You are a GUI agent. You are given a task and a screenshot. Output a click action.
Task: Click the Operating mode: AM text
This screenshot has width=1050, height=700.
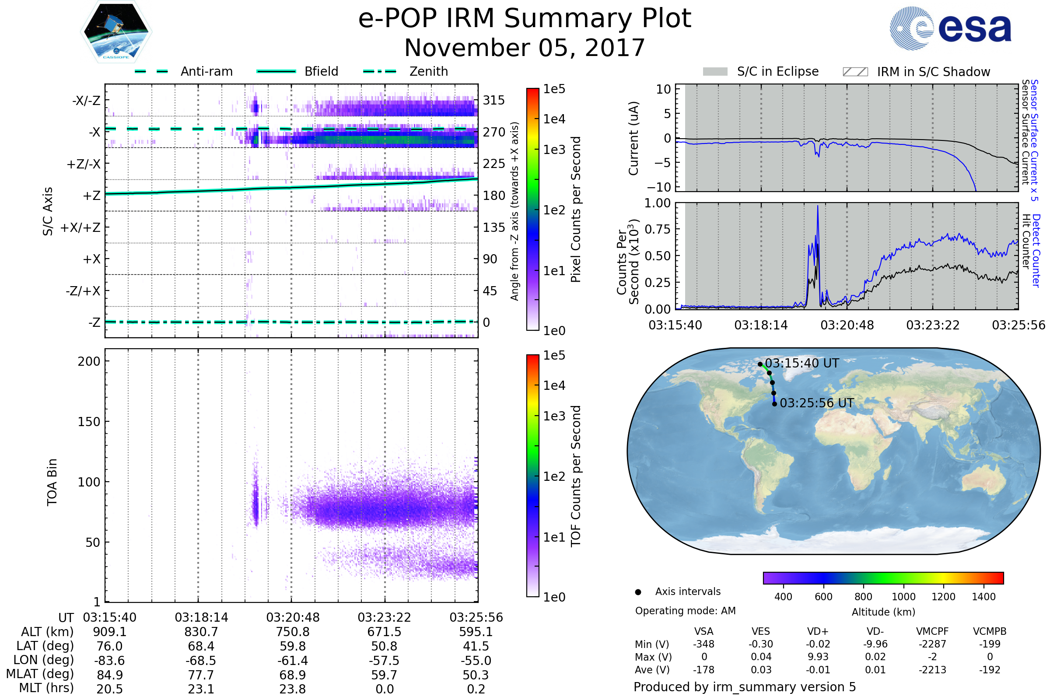685,611
